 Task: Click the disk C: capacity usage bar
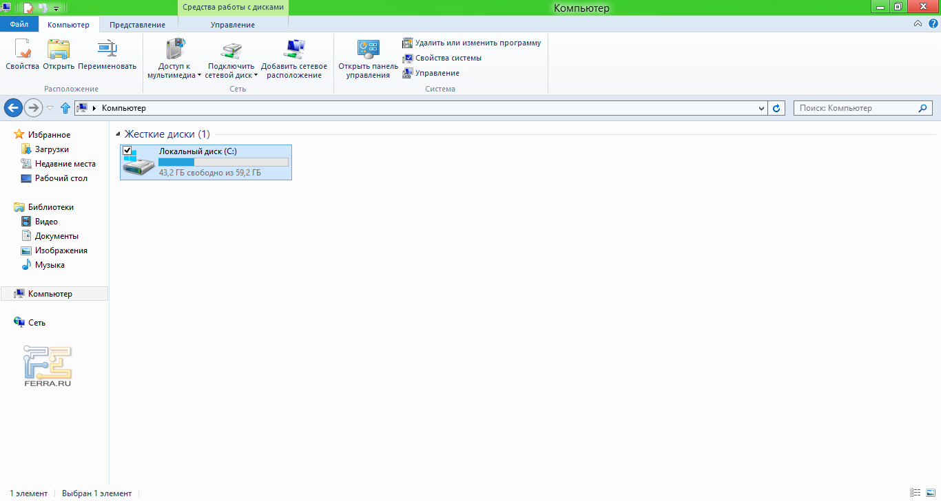[x=223, y=162]
